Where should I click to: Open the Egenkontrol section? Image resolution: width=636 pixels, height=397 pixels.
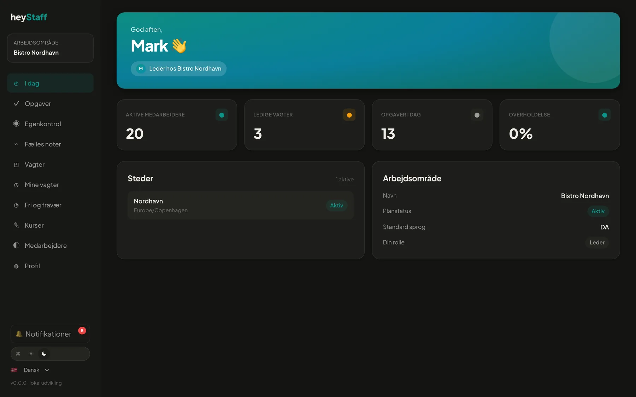pos(50,124)
